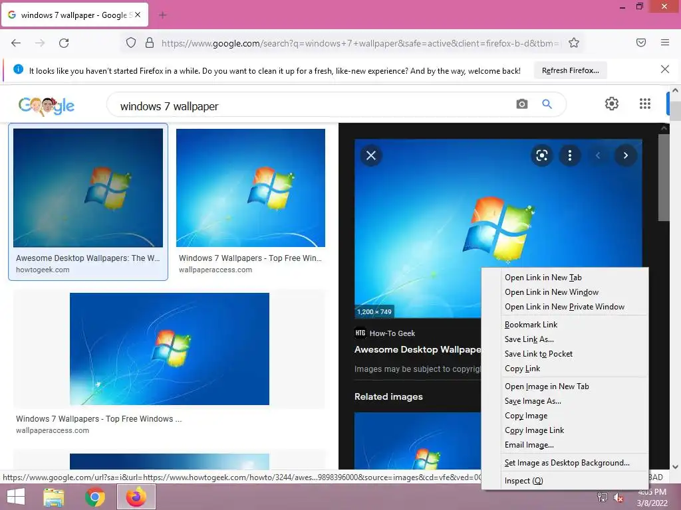Run search with magnifier icon

(x=547, y=104)
